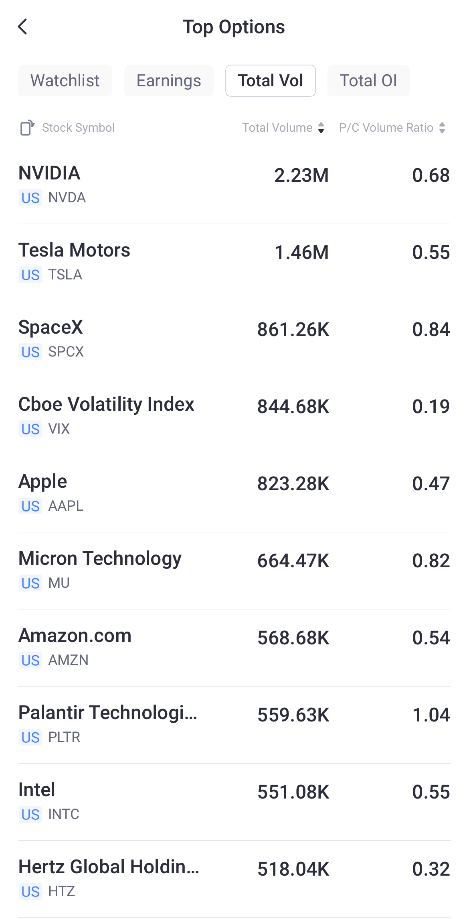
Task: Open the NVIDIA options row
Action: (x=234, y=185)
